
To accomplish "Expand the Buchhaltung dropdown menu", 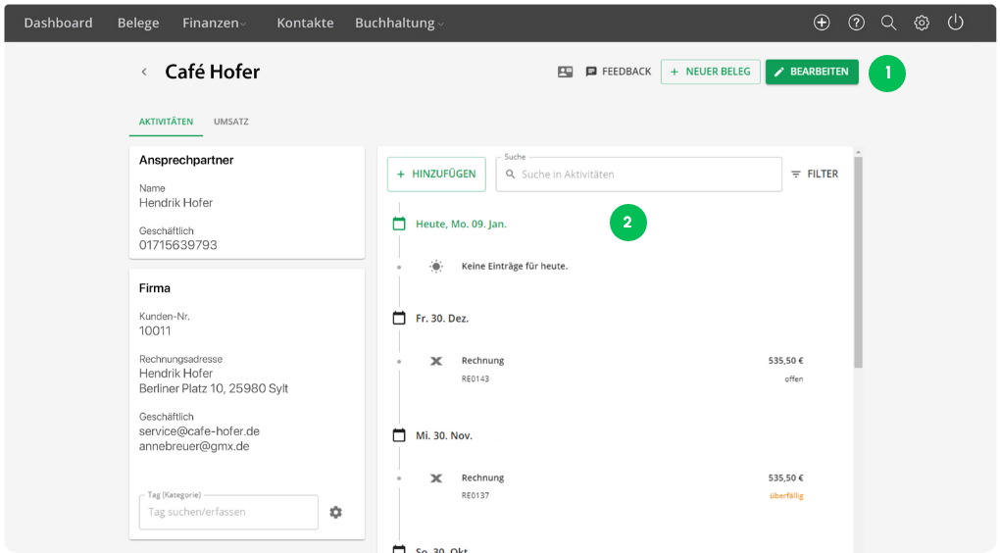I will click(399, 23).
